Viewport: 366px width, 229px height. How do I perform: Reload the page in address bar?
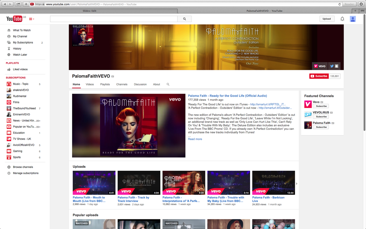click(x=340, y=4)
